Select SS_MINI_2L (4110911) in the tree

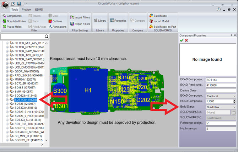pos(28,136)
